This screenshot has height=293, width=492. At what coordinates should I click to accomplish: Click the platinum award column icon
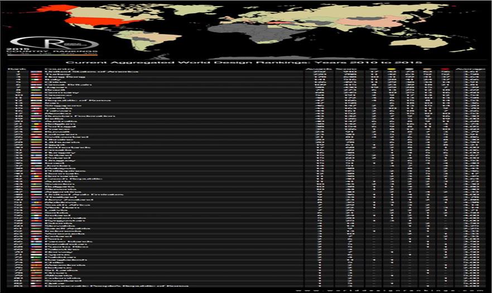tap(373, 69)
